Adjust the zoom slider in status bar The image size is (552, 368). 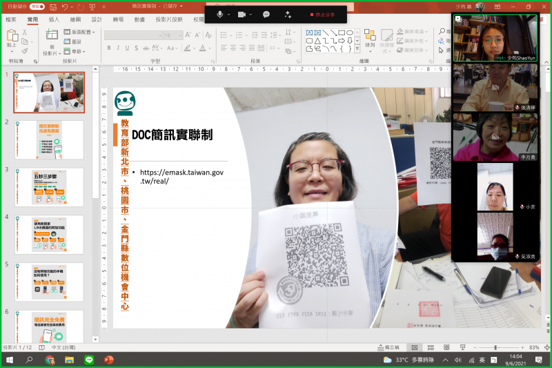coord(495,347)
